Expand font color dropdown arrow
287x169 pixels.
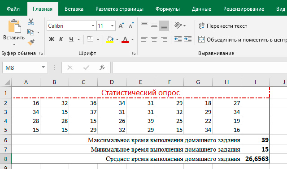point(133,39)
